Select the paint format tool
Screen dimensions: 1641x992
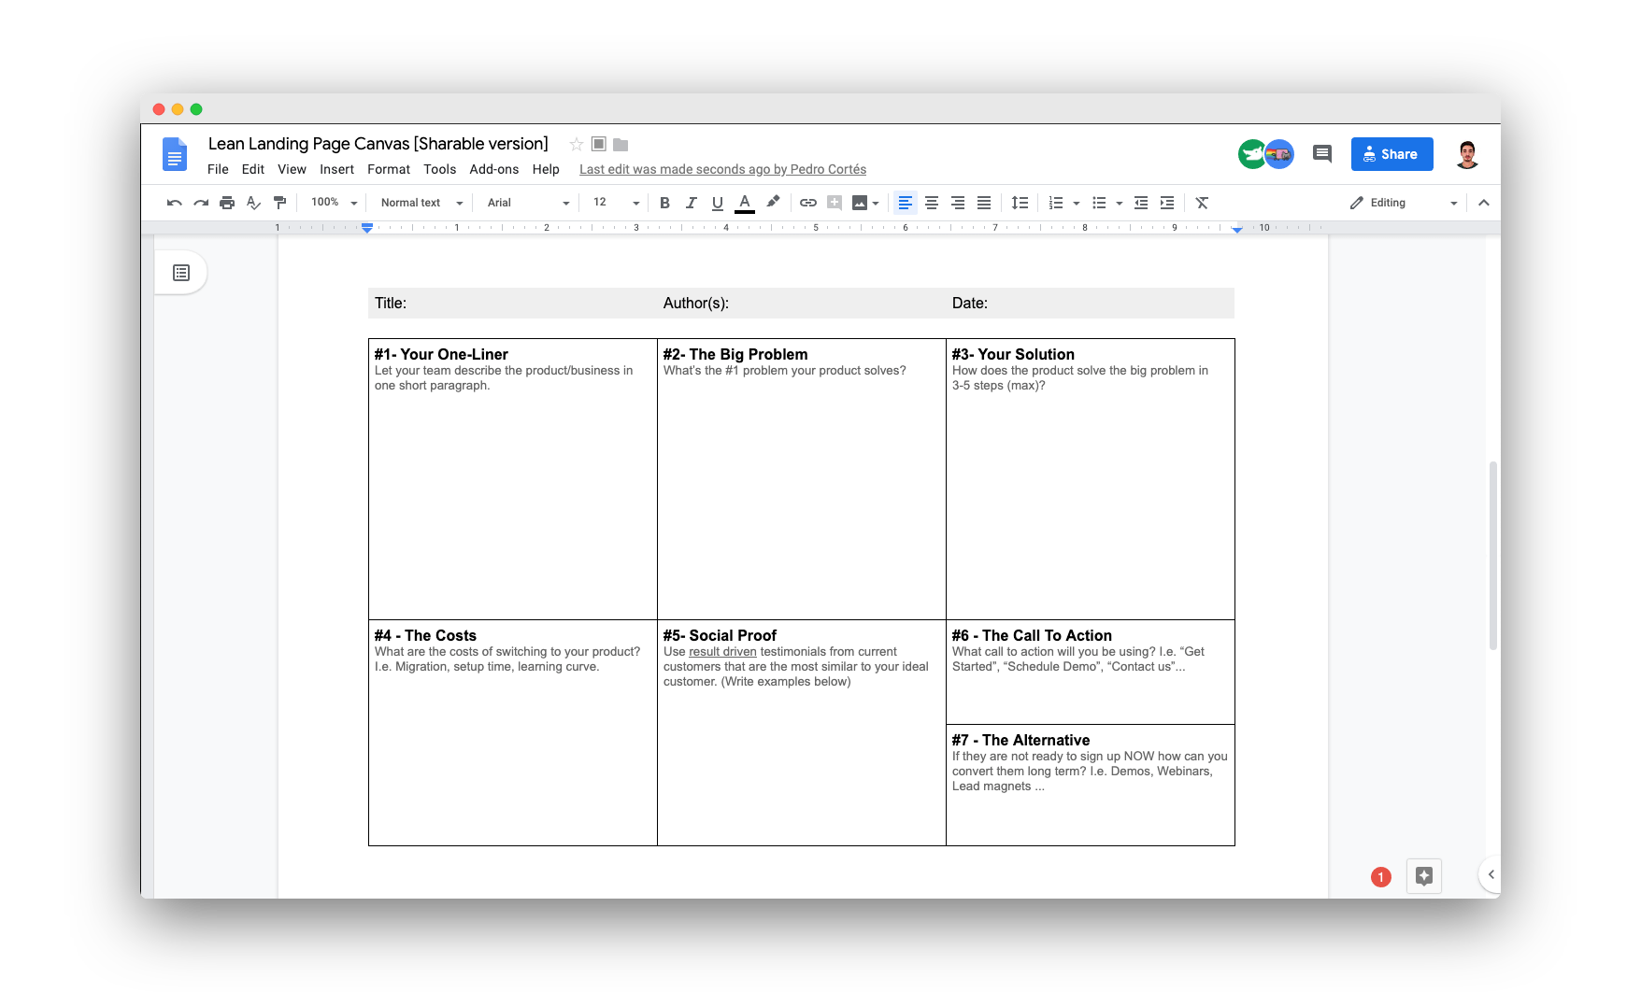tap(279, 202)
